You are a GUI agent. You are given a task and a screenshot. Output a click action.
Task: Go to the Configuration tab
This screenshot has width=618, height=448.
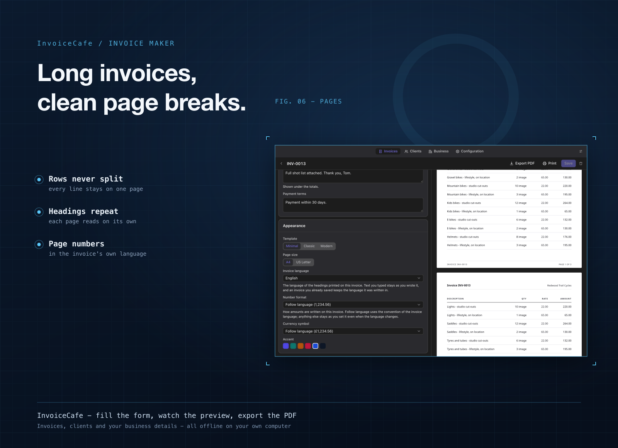coord(470,151)
